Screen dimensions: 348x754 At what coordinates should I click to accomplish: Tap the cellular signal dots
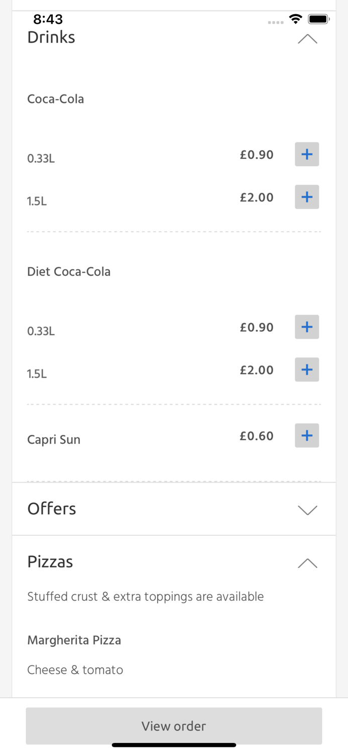(275, 22)
